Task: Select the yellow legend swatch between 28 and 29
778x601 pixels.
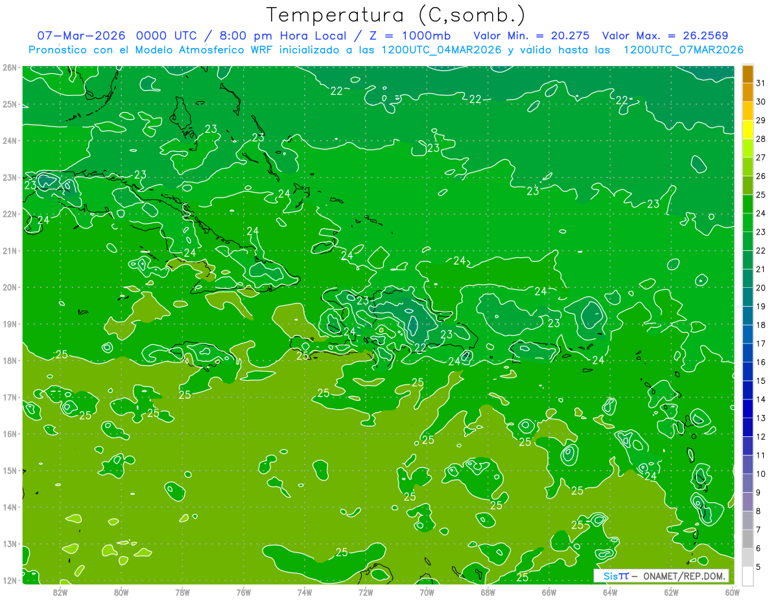Action: point(748,130)
